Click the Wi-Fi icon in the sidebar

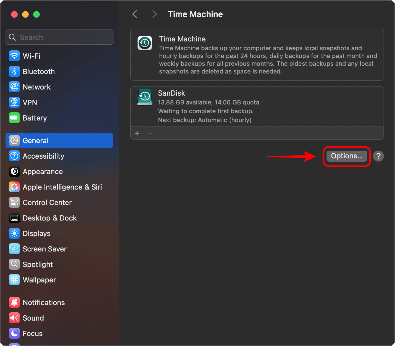pyautogui.click(x=14, y=56)
